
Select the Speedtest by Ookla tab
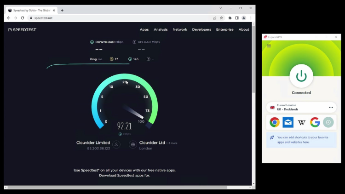(32, 10)
